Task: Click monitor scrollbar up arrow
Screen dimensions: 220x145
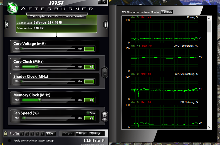Action: pyautogui.click(x=209, y=18)
